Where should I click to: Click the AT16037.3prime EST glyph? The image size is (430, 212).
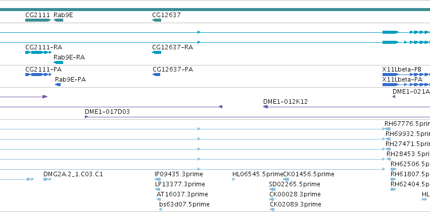click(x=159, y=199)
